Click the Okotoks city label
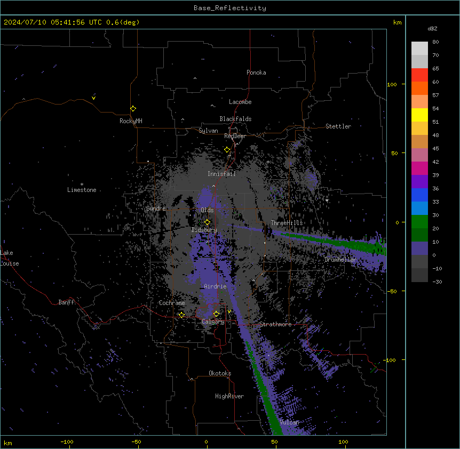The image size is (460, 449). (220, 373)
